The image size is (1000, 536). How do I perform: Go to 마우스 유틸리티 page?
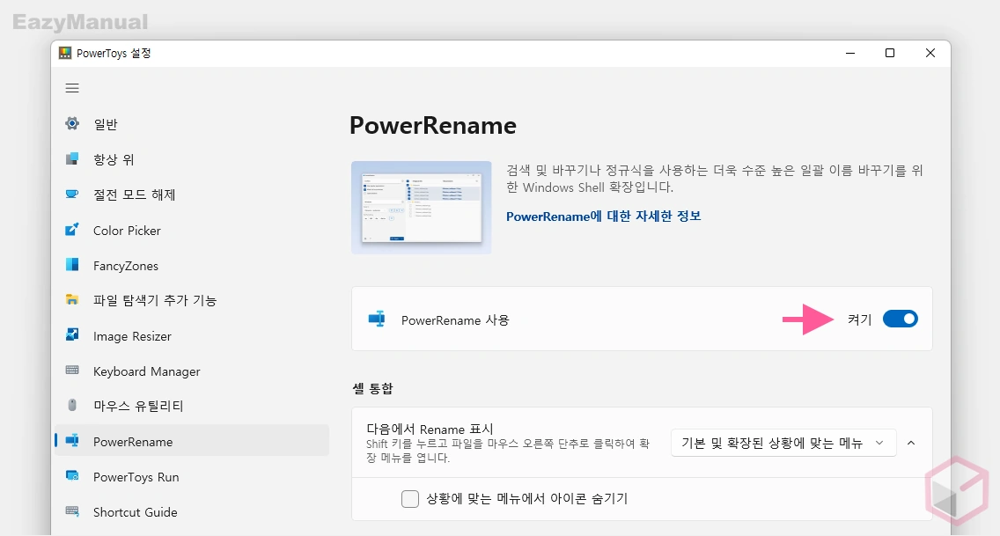coord(192,406)
